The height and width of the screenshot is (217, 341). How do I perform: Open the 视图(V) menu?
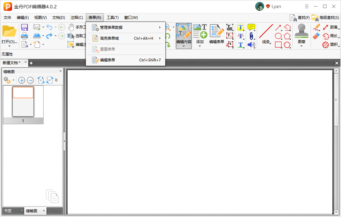coord(40,18)
